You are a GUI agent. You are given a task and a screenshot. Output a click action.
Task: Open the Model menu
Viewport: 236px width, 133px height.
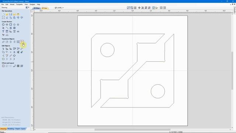coord(12,4)
